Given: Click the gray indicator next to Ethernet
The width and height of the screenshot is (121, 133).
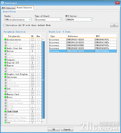Looking at the screenshot, I should click(5, 68).
